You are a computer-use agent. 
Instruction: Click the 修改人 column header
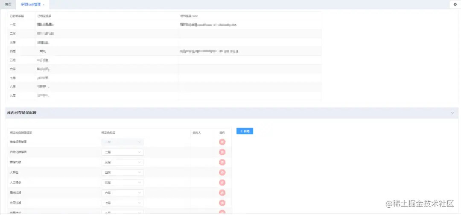coord(197,133)
